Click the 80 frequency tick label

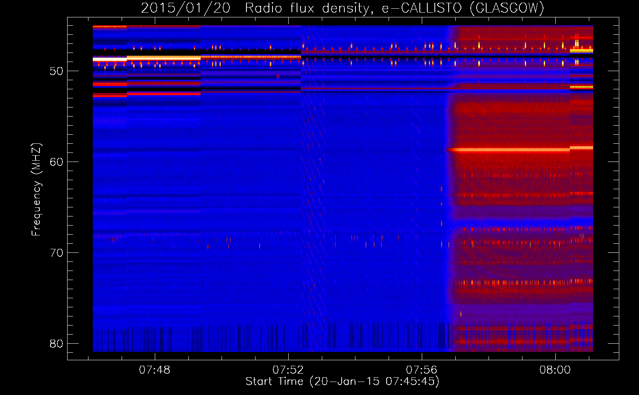coord(56,344)
